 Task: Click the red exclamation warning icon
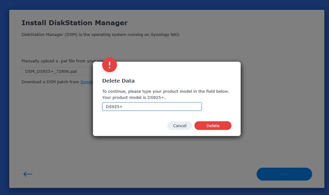click(x=109, y=65)
